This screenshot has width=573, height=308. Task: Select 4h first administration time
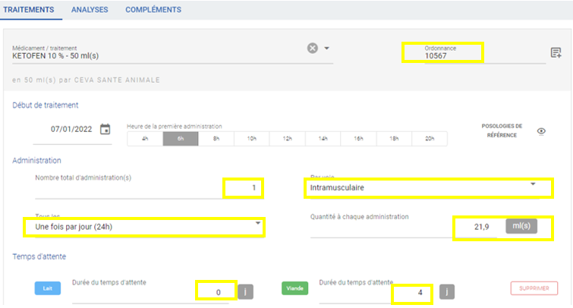pos(145,139)
